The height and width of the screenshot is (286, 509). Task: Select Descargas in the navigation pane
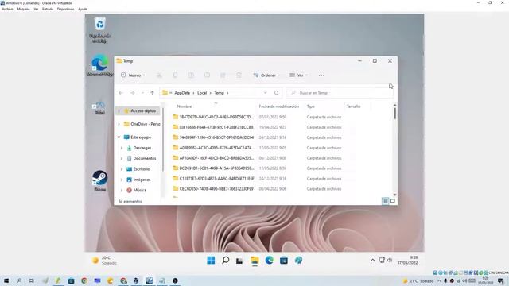pyautogui.click(x=142, y=148)
